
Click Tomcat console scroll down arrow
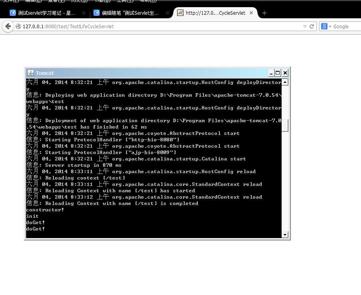(x=285, y=234)
